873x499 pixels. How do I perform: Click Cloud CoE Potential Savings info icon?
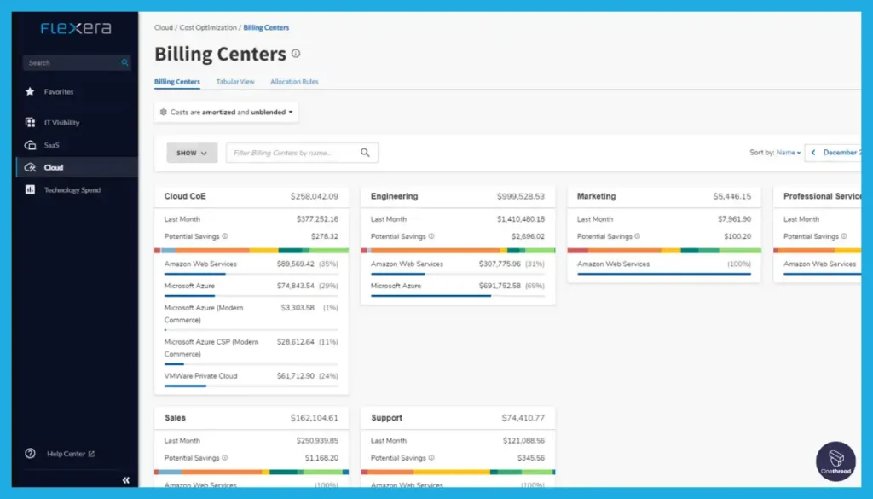[x=225, y=236]
